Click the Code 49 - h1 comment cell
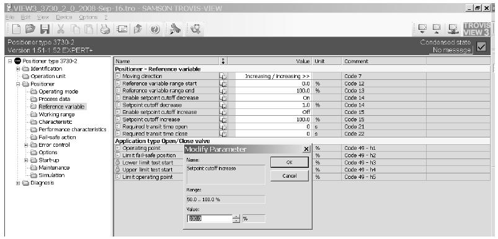498x239 pixels. tap(385, 148)
